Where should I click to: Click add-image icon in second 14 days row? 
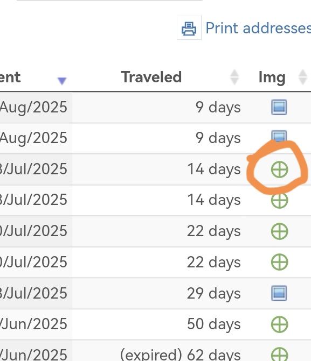click(x=279, y=200)
